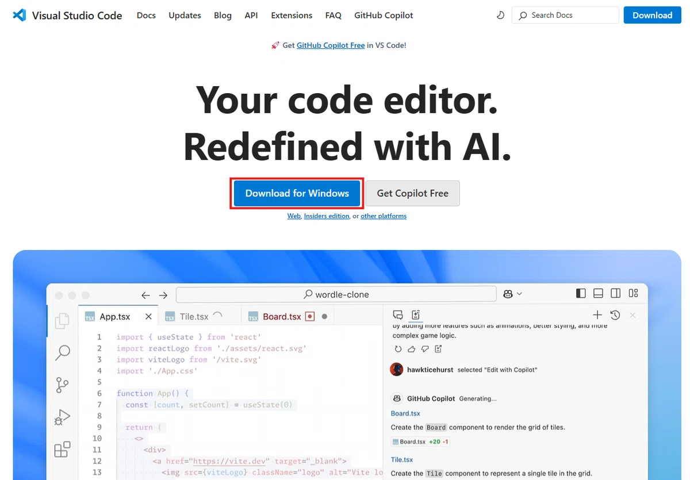Viewport: 690px width, 480px height.
Task: Toggle the secondary sidebar layout icon
Action: (x=616, y=293)
